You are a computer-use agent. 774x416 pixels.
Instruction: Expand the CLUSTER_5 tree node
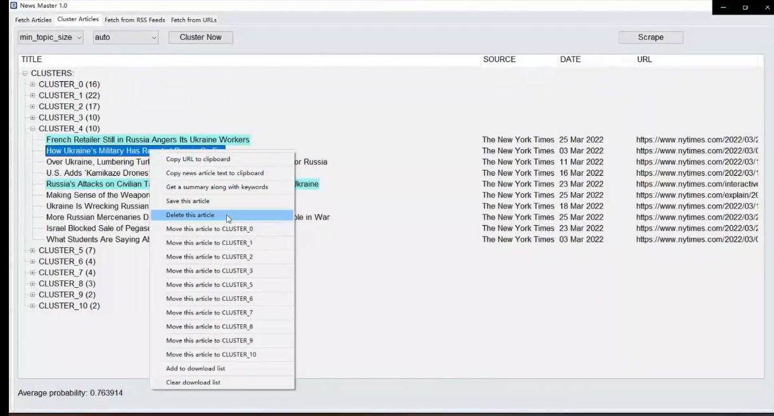tap(33, 250)
